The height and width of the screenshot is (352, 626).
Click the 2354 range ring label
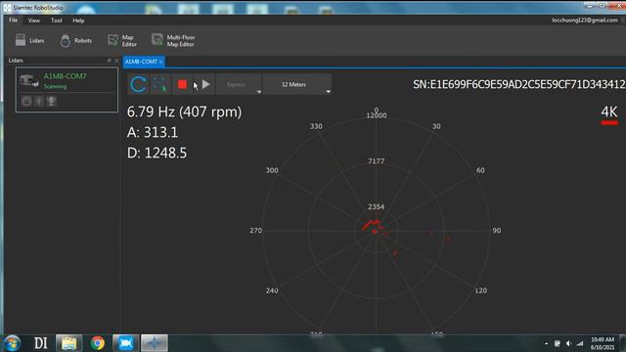[376, 206]
